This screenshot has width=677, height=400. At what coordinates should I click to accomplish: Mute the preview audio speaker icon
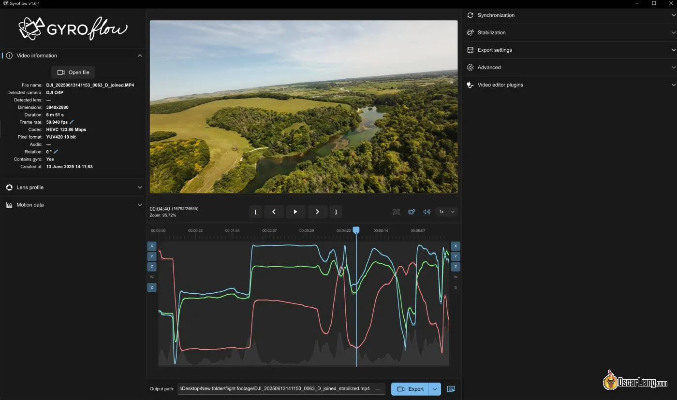[x=427, y=212]
